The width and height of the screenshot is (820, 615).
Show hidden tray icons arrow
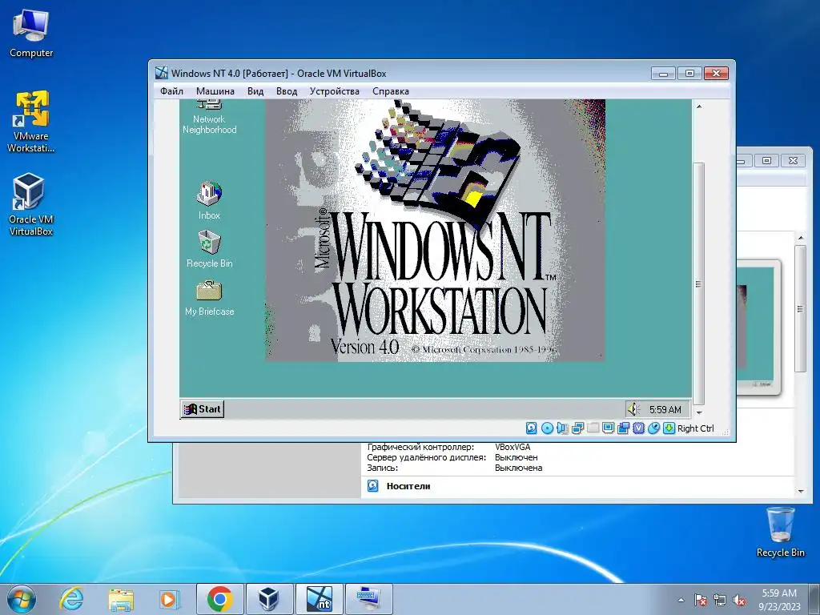pyautogui.click(x=681, y=601)
